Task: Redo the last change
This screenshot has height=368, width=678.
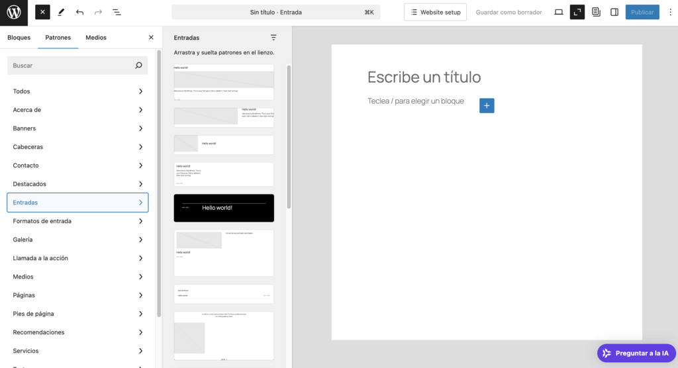Action: point(98,12)
